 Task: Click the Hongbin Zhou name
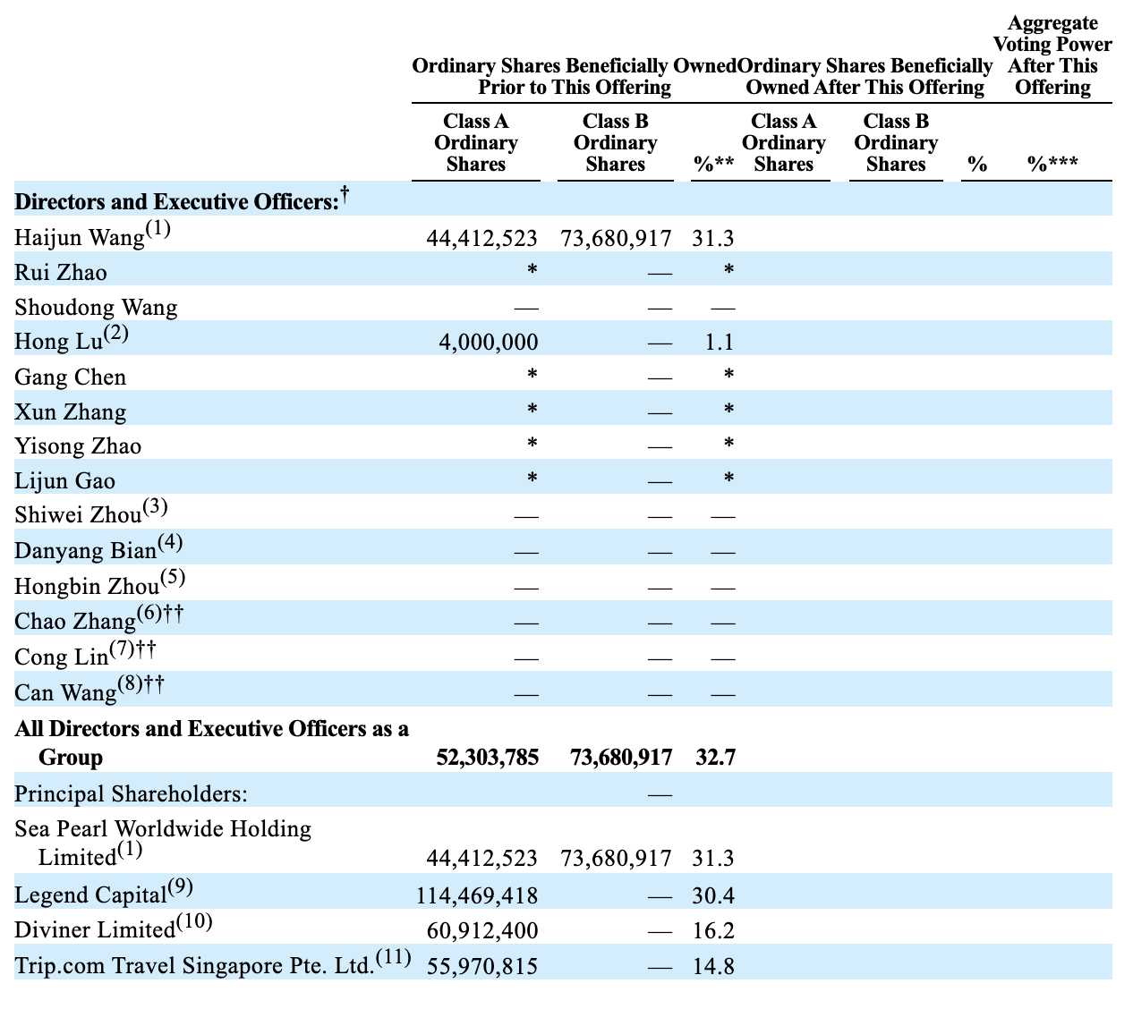pyautogui.click(x=87, y=586)
